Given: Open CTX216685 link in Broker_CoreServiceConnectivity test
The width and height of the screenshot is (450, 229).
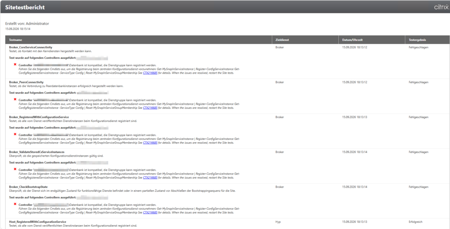Looking at the screenshot, I should pyautogui.click(x=150, y=73).
